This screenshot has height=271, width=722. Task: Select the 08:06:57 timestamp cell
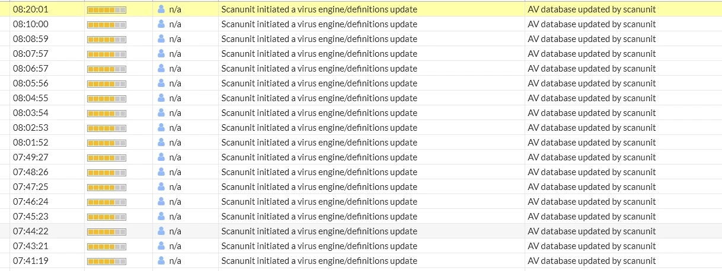[x=47, y=69]
